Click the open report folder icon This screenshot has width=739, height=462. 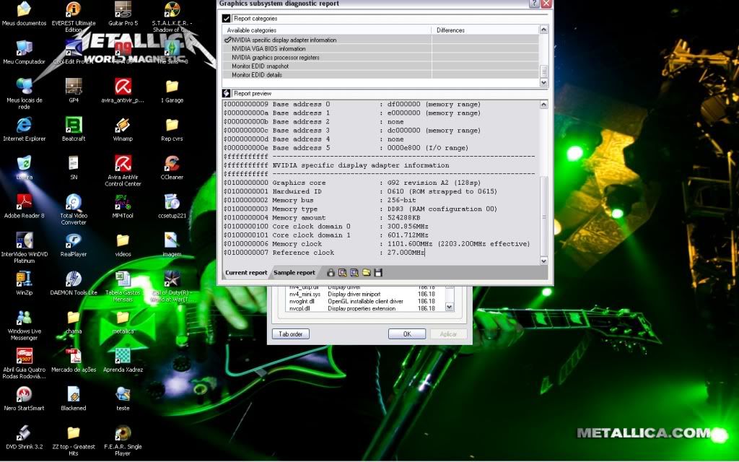click(365, 272)
